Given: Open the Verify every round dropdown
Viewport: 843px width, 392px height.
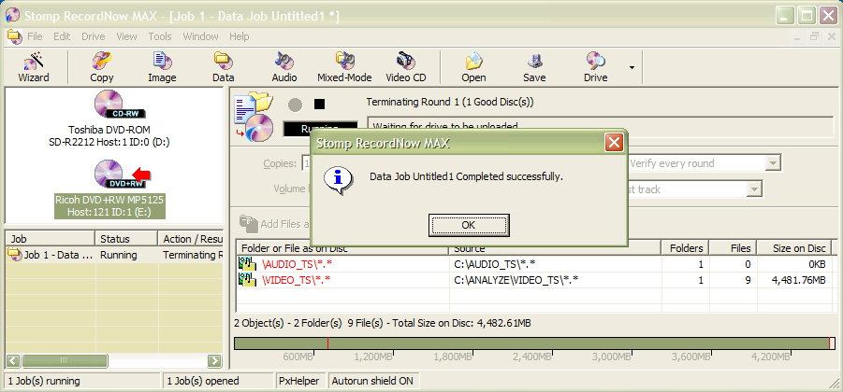Looking at the screenshot, I should [x=773, y=163].
